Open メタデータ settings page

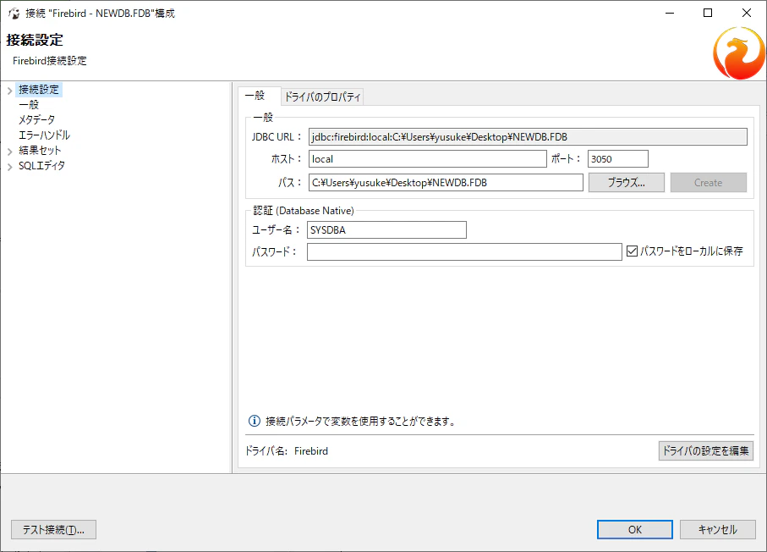pyautogui.click(x=36, y=120)
